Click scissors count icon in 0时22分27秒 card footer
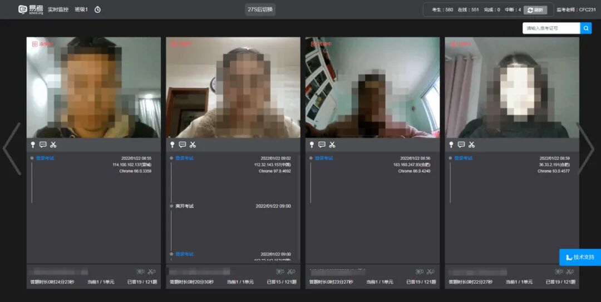Viewport: 601px width, 302px height. 570,272
